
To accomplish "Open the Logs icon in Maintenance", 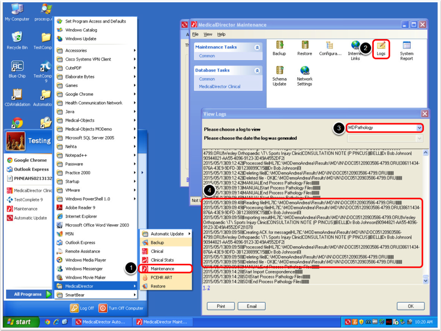I will coord(381,49).
